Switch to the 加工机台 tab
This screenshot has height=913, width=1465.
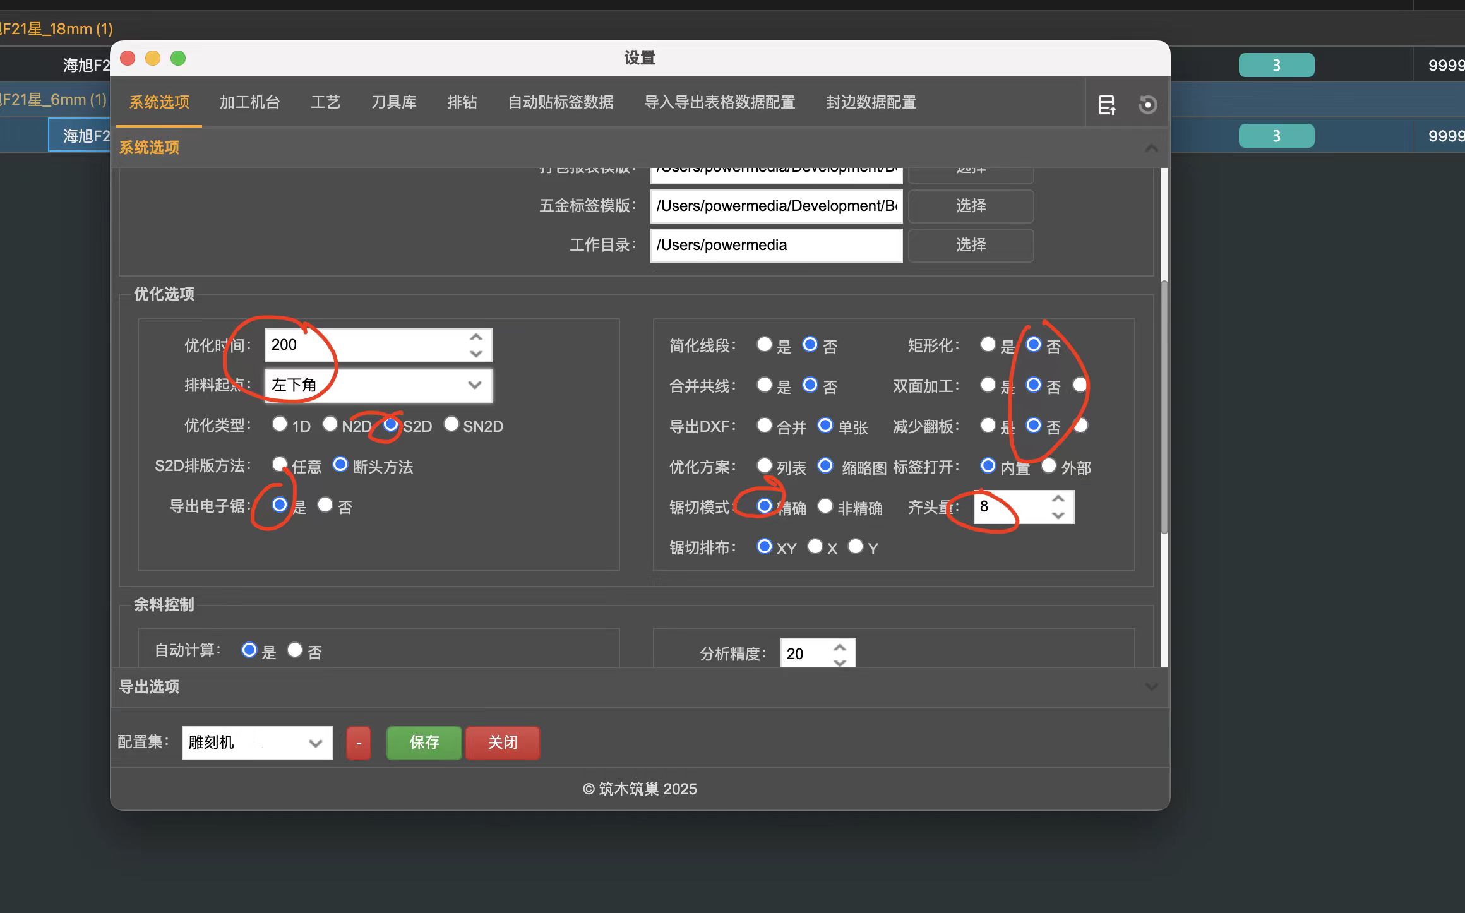[249, 102]
